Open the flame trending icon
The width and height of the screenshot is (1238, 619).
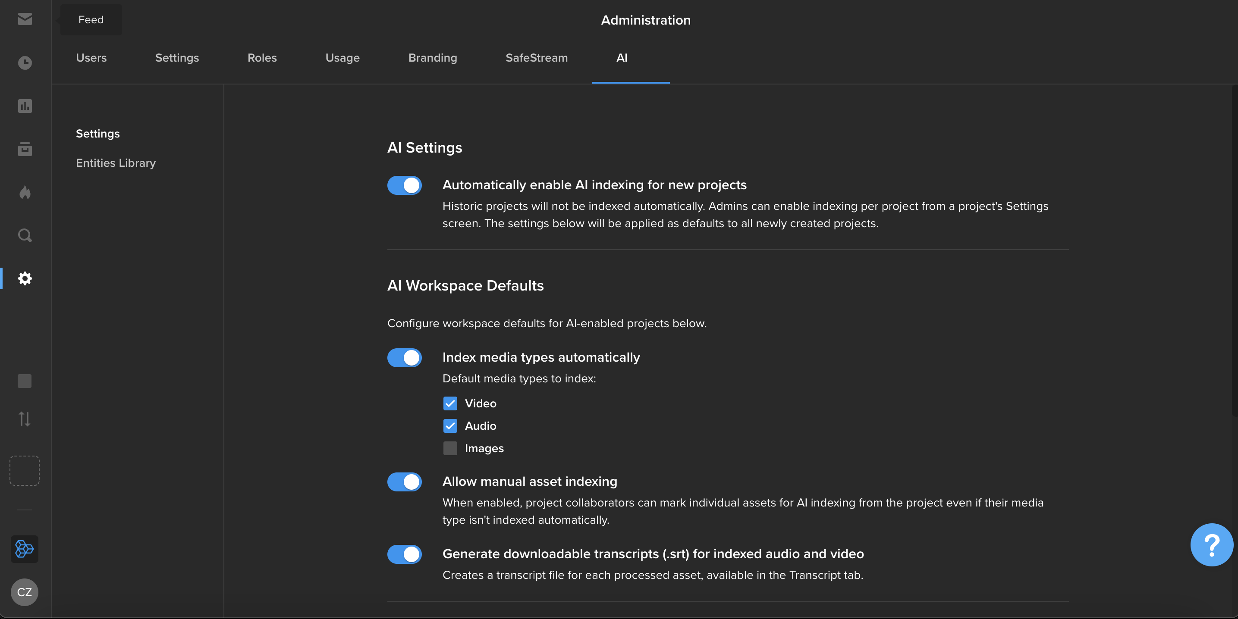coord(25,192)
